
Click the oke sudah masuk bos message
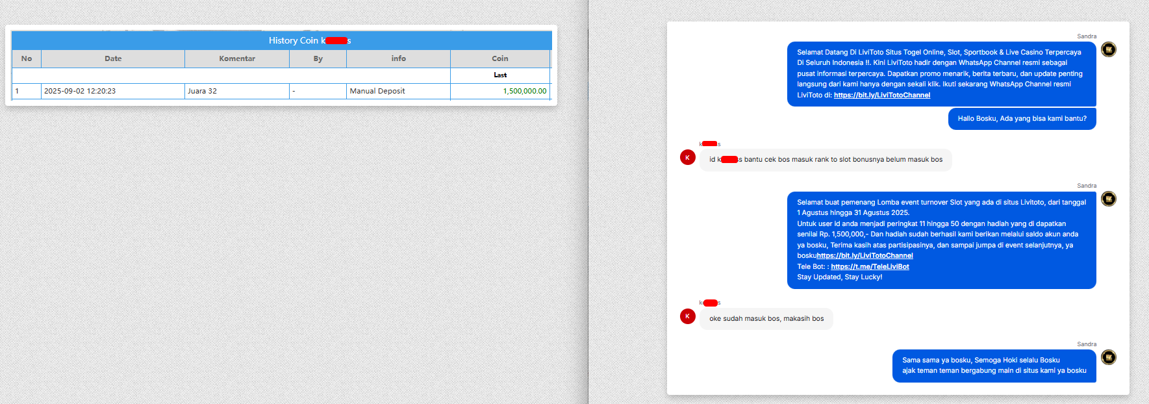[766, 319]
